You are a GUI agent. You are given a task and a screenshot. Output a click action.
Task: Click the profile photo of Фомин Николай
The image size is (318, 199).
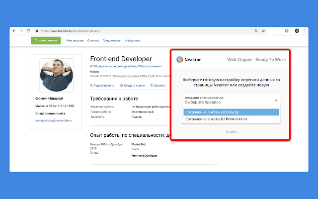click(x=56, y=75)
